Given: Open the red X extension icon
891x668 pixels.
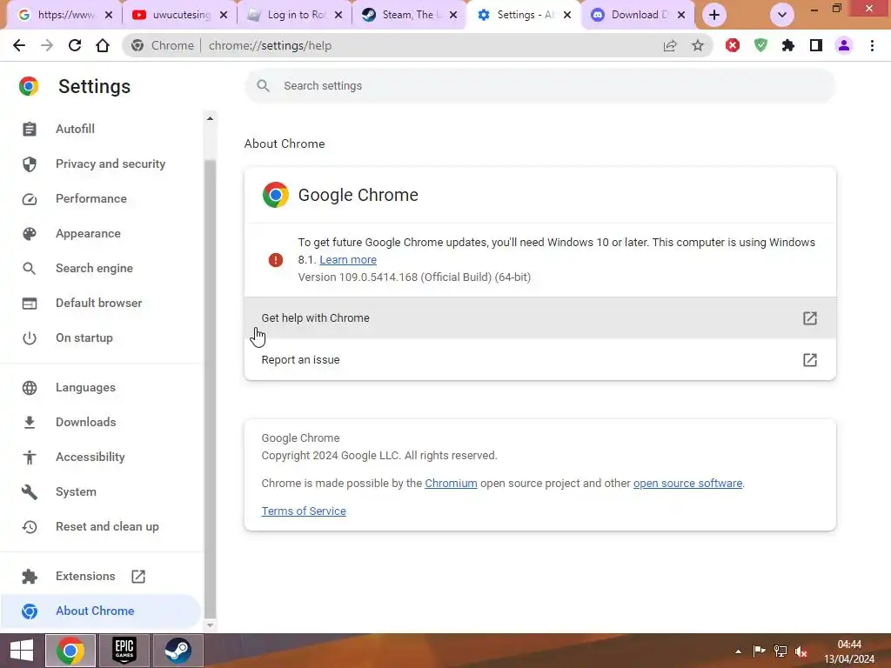Looking at the screenshot, I should (x=733, y=45).
